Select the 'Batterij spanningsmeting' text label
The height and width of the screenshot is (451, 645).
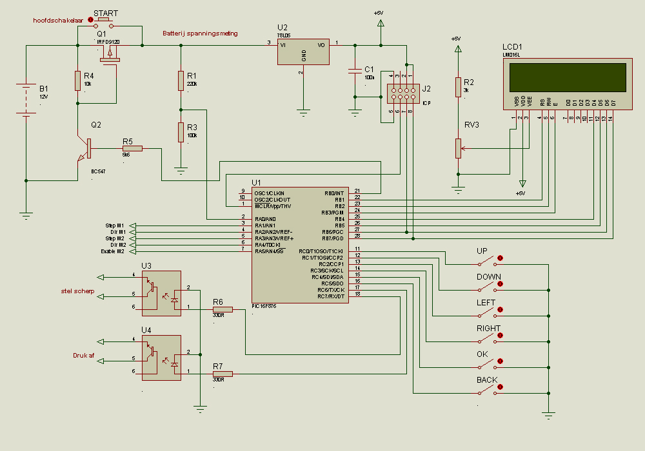coord(200,33)
